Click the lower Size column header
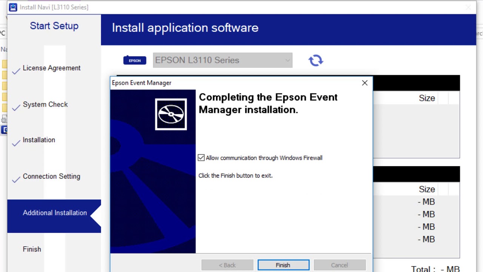Viewport: 483px width, 272px height. coord(427,189)
